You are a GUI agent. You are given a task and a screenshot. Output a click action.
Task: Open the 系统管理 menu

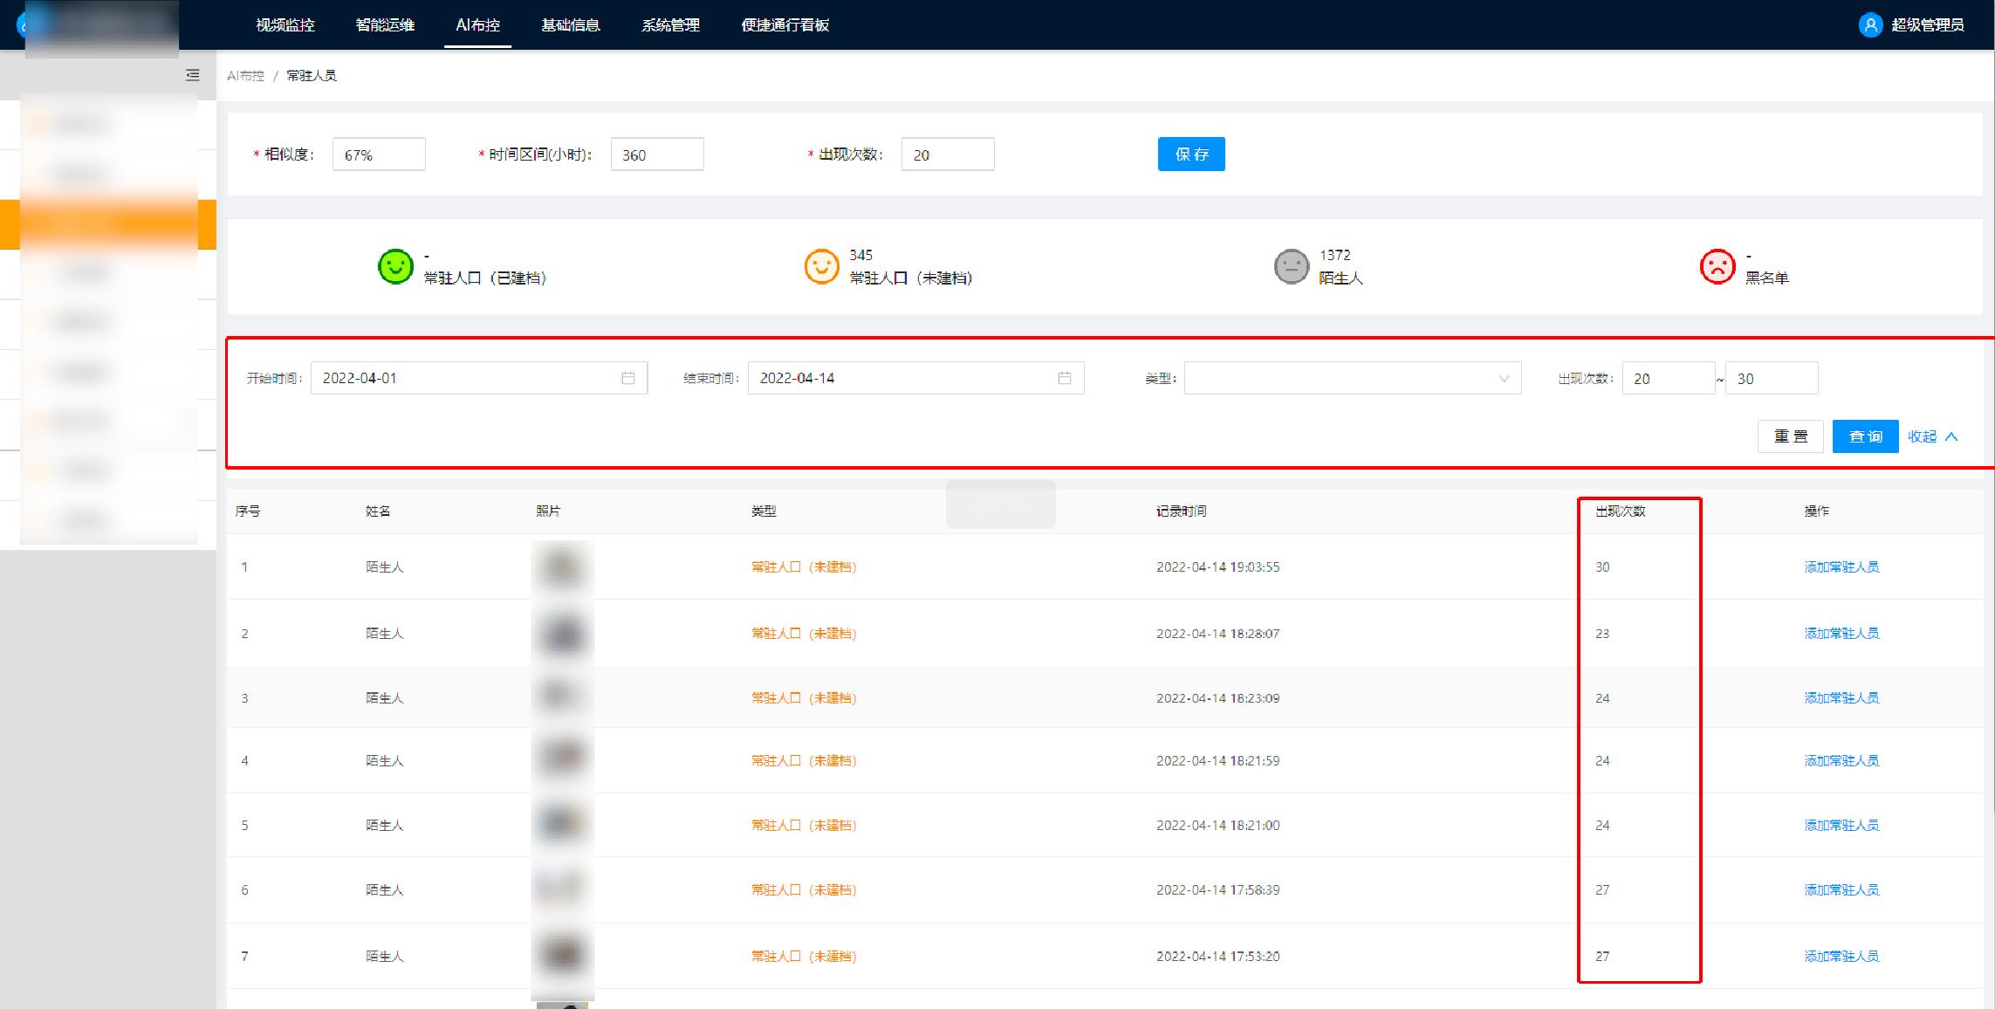click(670, 25)
